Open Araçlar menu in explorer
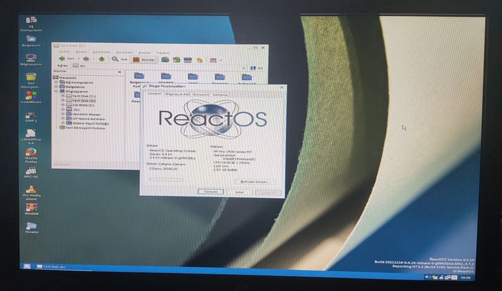The height and width of the screenshot is (291, 502). click(x=145, y=53)
